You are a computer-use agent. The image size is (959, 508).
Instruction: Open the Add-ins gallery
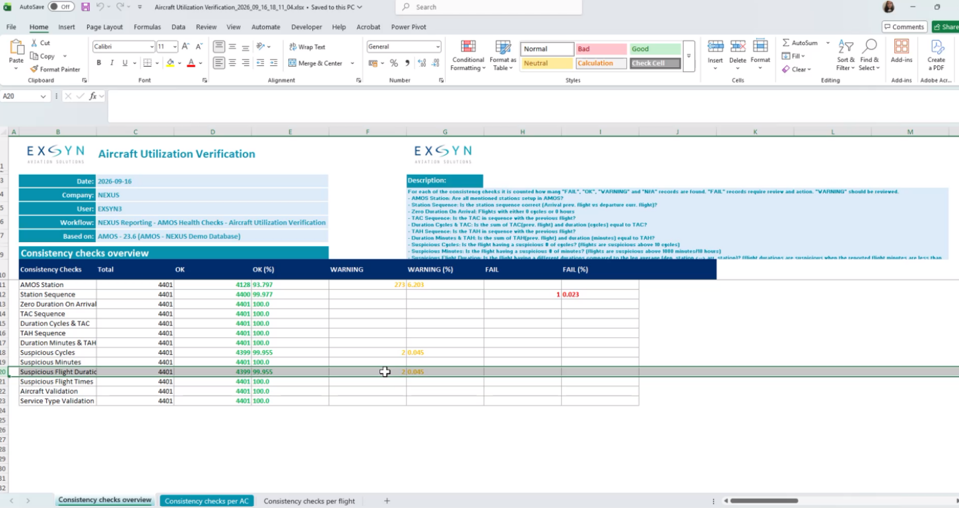pos(902,51)
